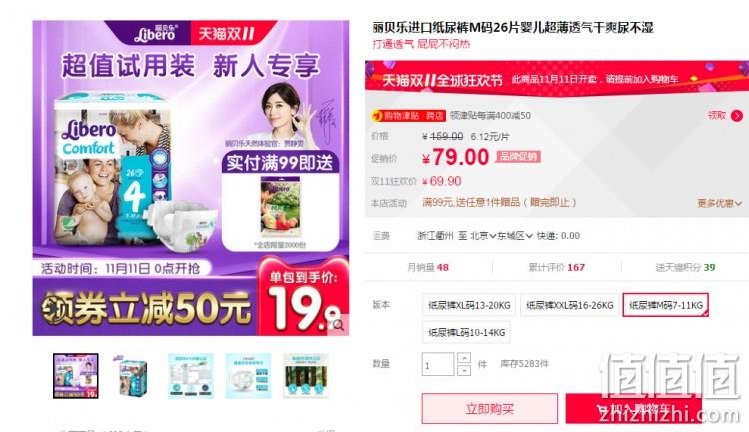The width and height of the screenshot is (749, 432).
Task: Click the red arrow icon next to 领取
Action: tap(737, 115)
